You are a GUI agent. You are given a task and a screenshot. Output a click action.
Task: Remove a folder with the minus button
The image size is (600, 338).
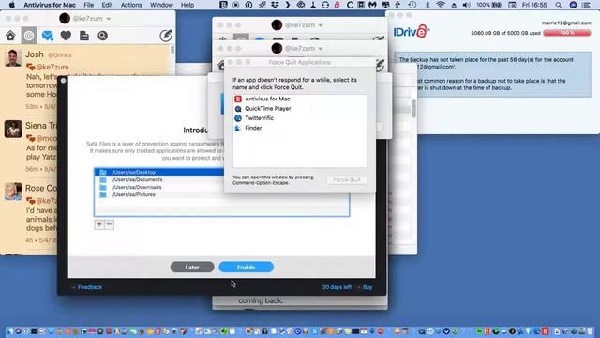point(109,224)
